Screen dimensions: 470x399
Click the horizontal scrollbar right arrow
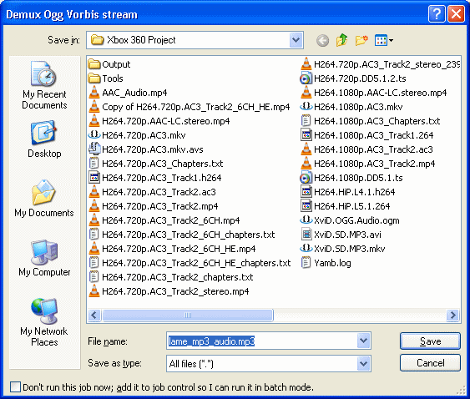click(x=452, y=315)
